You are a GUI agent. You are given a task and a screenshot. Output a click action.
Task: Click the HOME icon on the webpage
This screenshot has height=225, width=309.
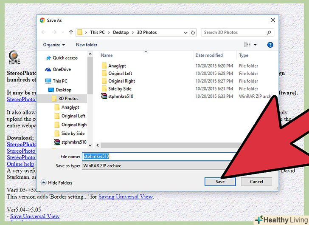(x=14, y=57)
